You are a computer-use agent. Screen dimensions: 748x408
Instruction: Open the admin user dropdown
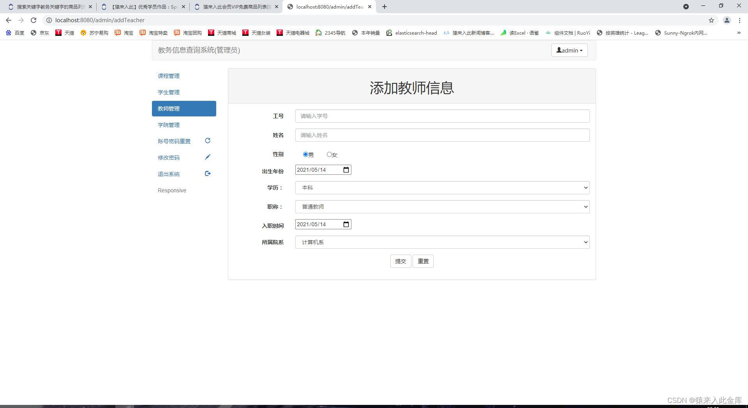click(569, 50)
